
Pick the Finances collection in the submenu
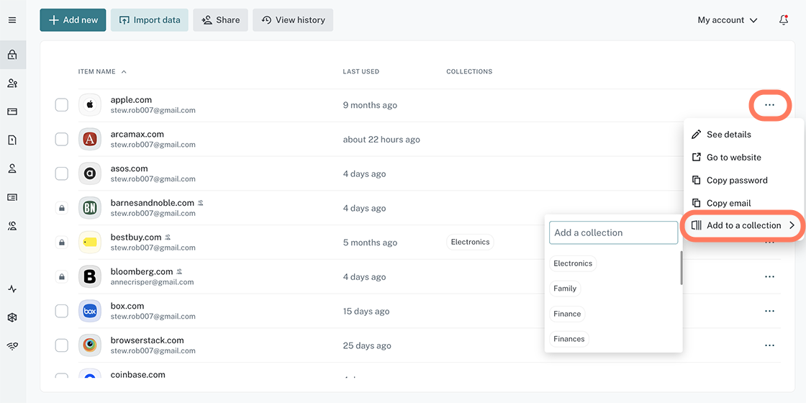pyautogui.click(x=569, y=339)
